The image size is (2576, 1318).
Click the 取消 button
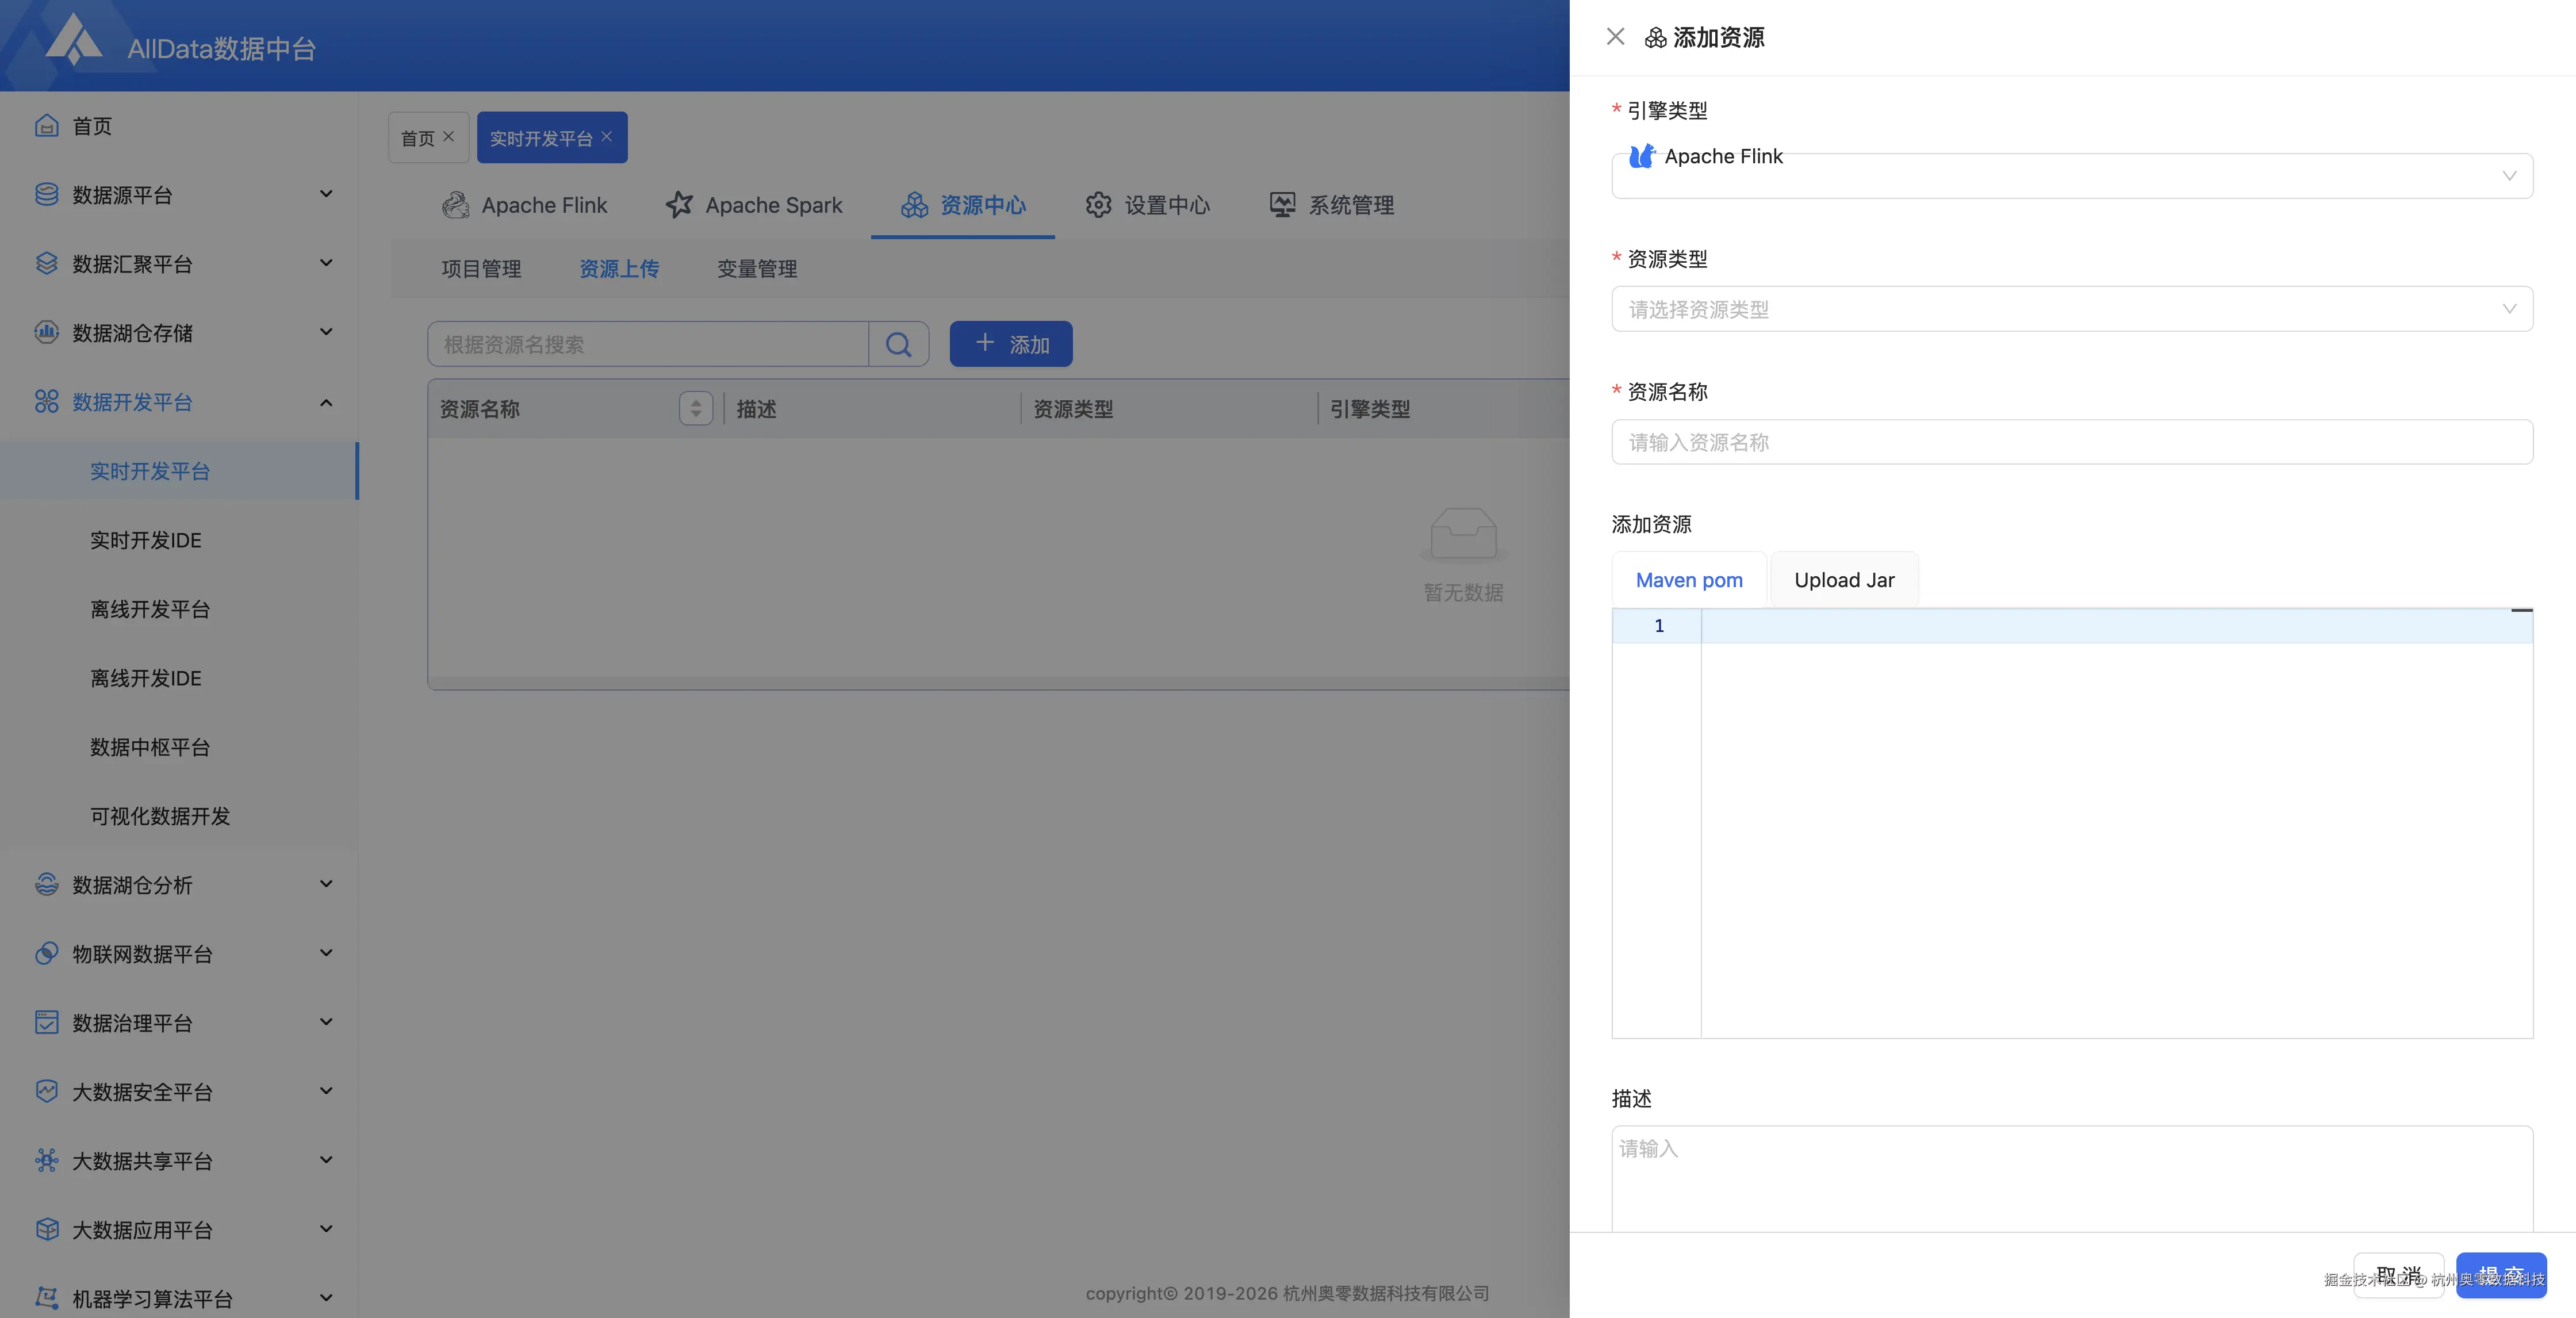pyautogui.click(x=2398, y=1276)
